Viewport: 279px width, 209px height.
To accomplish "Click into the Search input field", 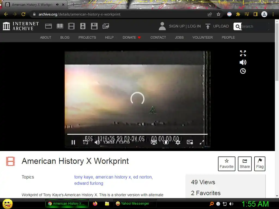I will click(254, 26).
